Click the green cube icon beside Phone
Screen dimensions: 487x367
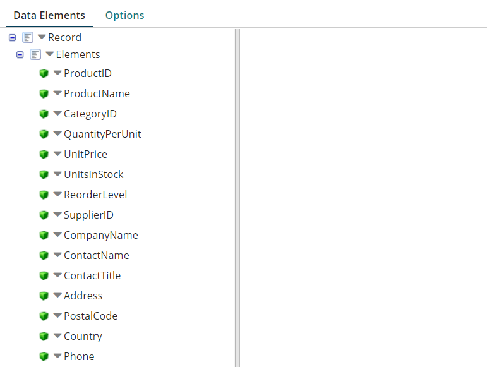(x=44, y=357)
